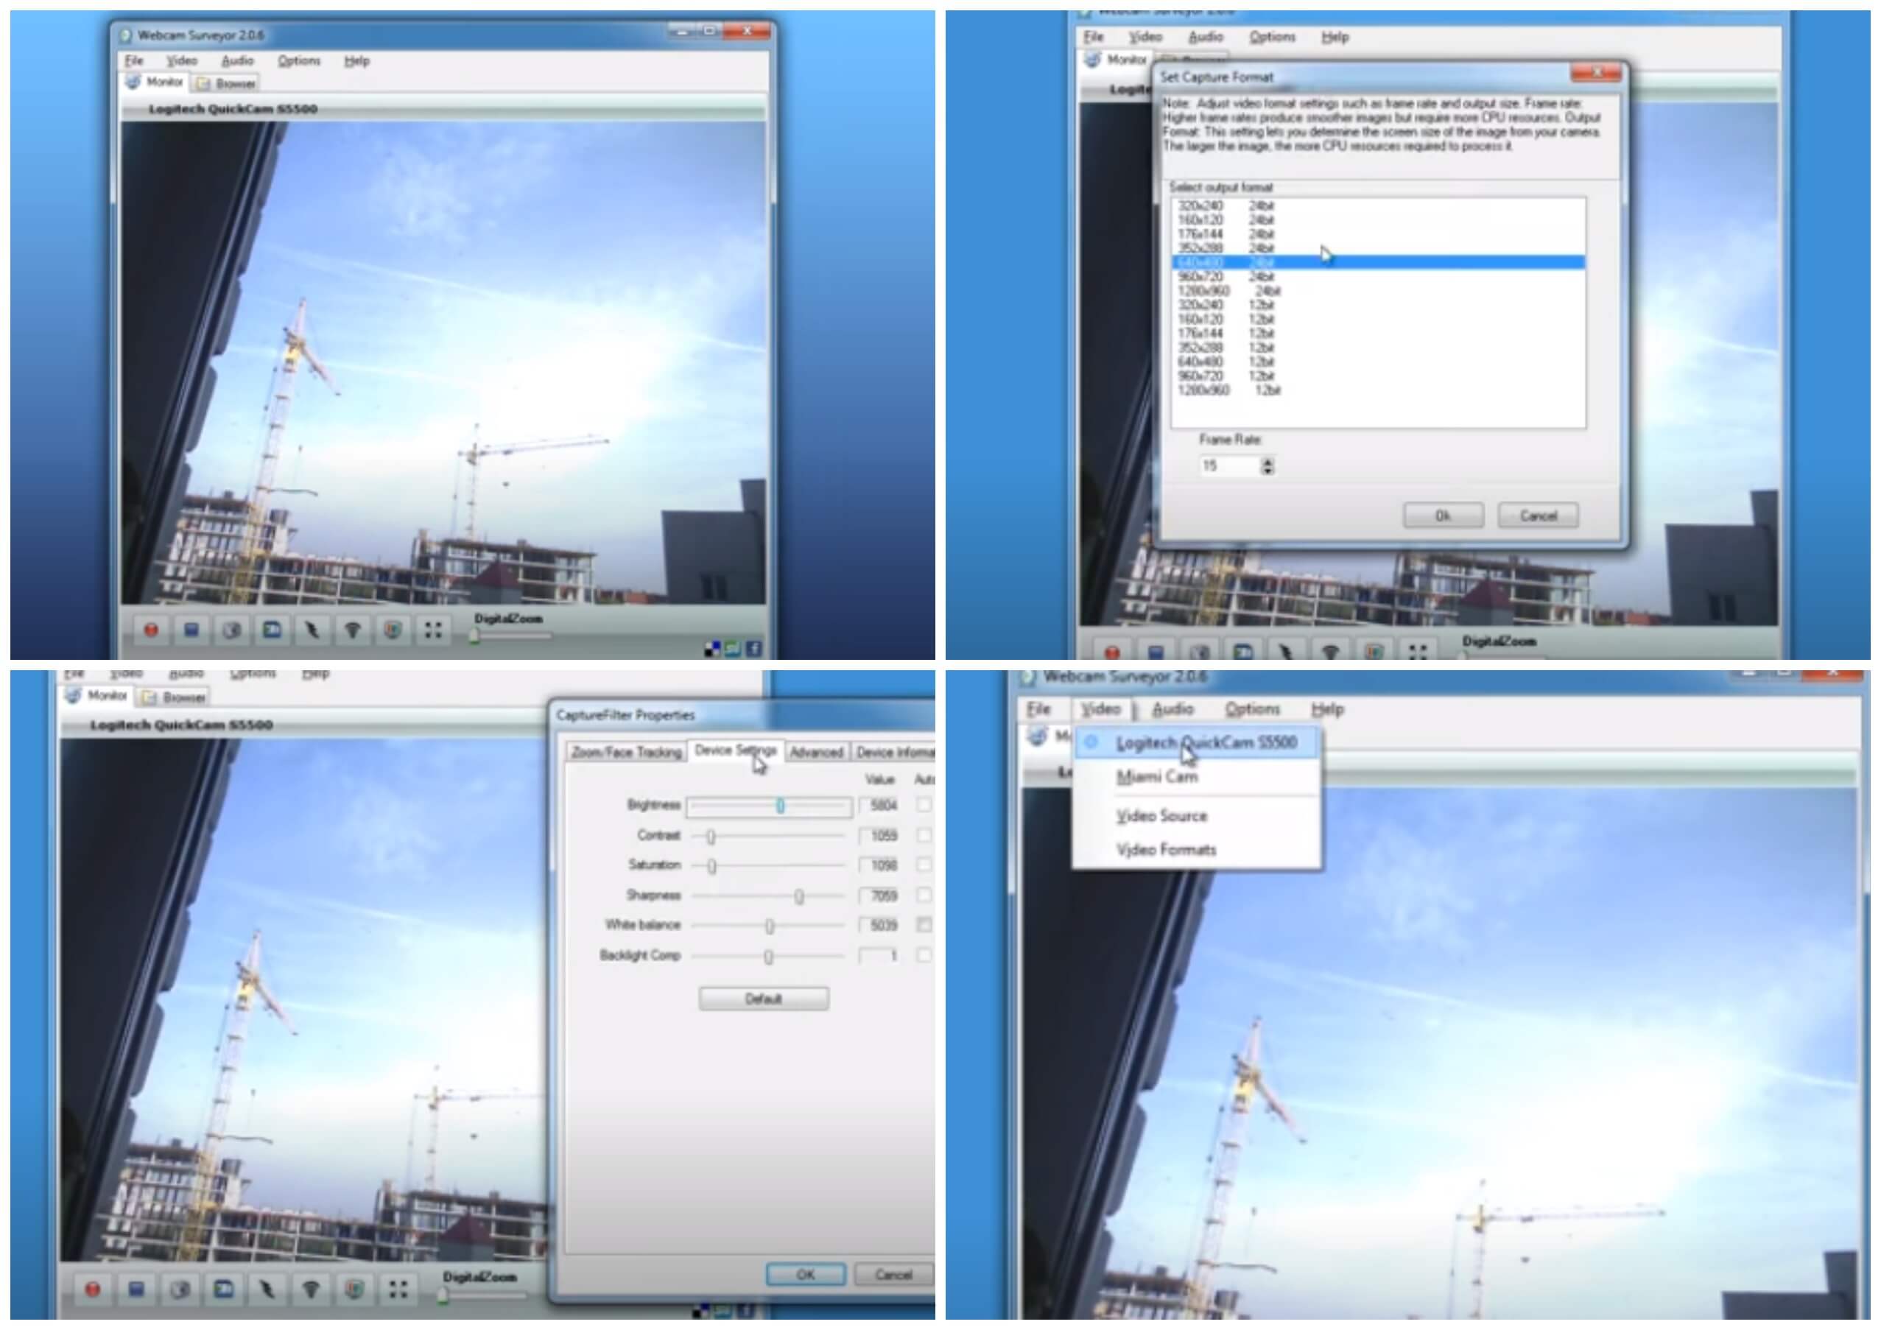Open File menu in the dialog-free Webcam Surveyor window
Viewport: 1881px width, 1330px height.
(x=134, y=60)
